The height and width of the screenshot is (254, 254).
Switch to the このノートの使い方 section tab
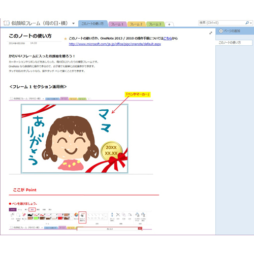point(92,24)
